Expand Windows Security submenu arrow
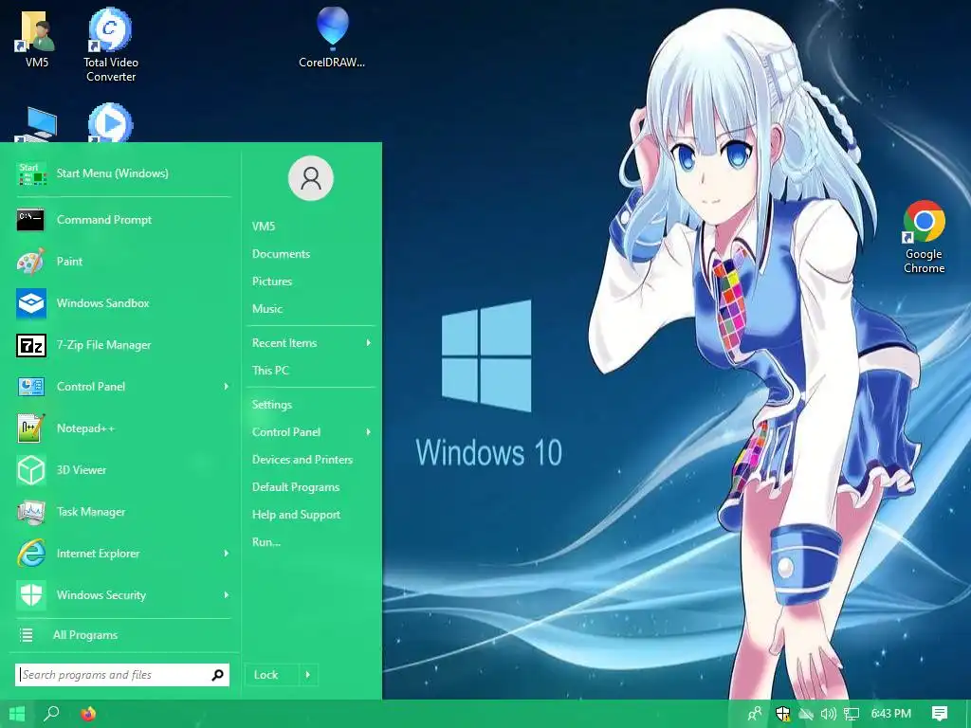This screenshot has width=971, height=728. pos(226,595)
